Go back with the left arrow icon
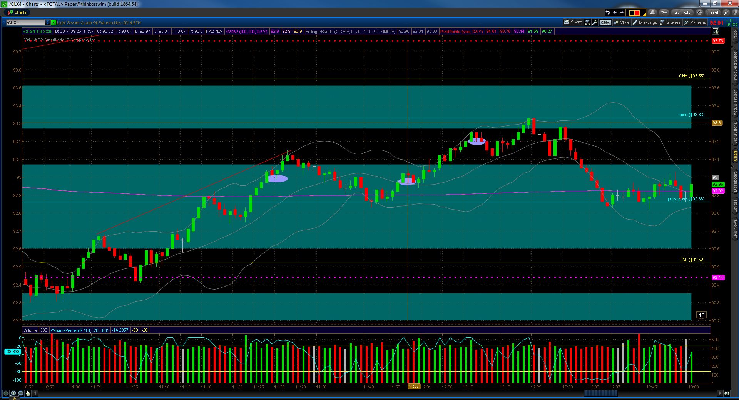739x400 pixels. coord(615,12)
